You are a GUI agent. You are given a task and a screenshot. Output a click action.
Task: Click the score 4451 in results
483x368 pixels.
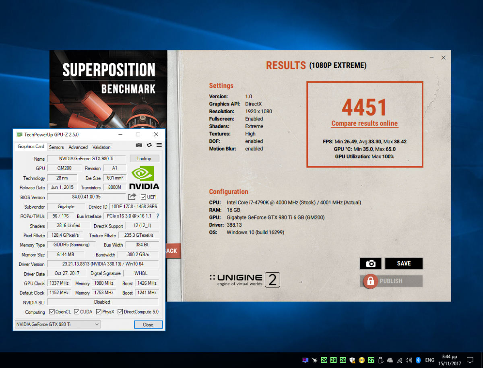pos(364,107)
